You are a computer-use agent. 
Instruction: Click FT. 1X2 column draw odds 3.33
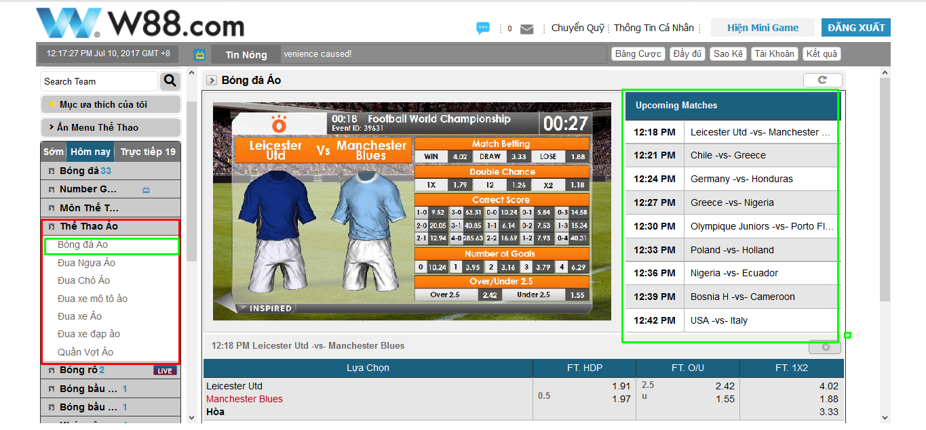tap(828, 412)
